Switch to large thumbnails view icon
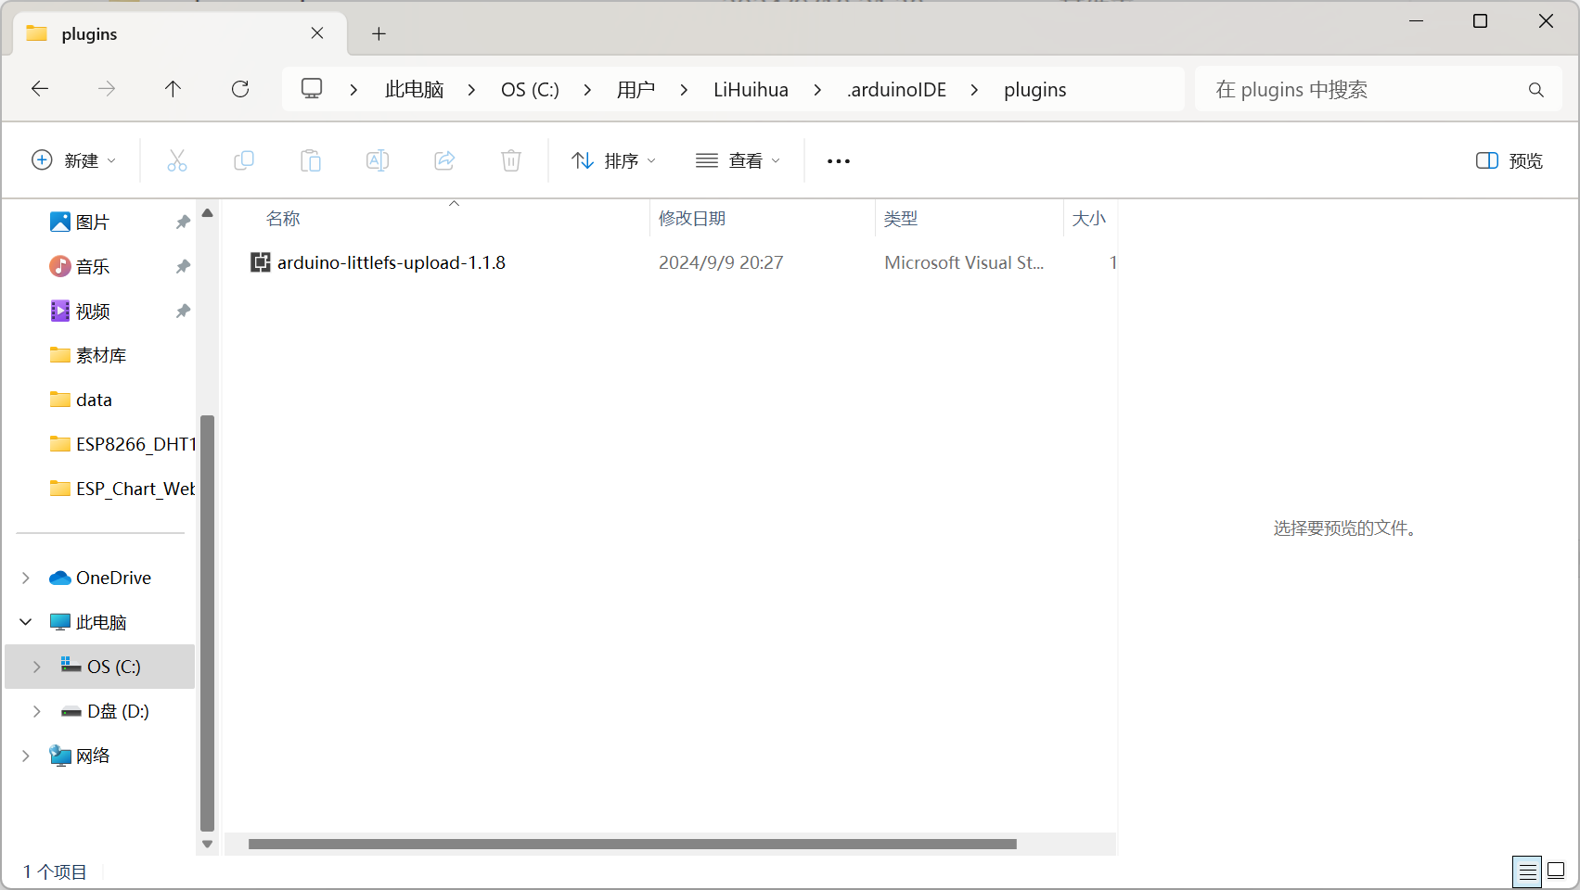This screenshot has height=890, width=1580. pyautogui.click(x=1557, y=871)
